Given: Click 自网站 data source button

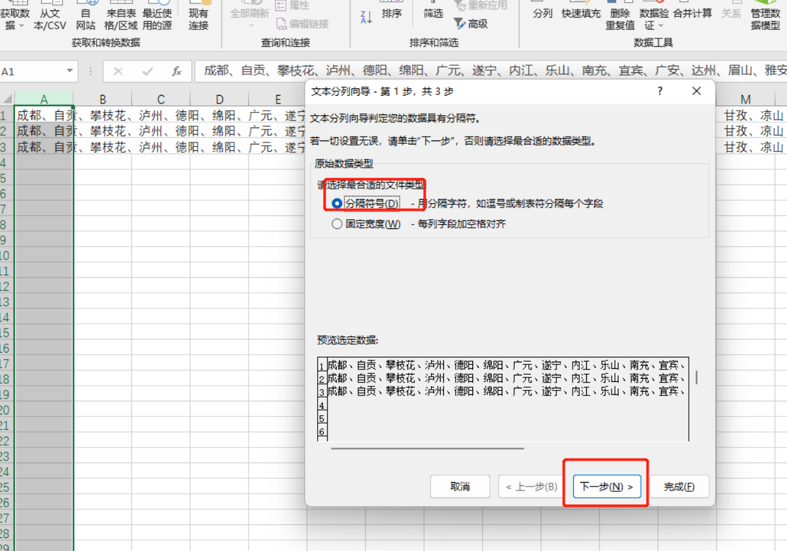Looking at the screenshot, I should coord(86,16).
